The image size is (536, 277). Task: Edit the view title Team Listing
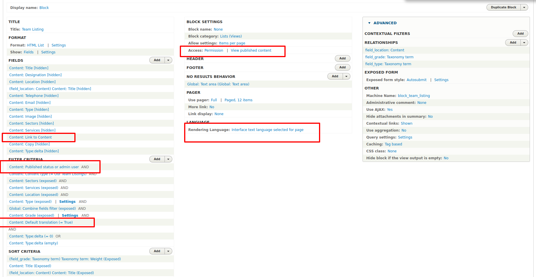pos(33,29)
